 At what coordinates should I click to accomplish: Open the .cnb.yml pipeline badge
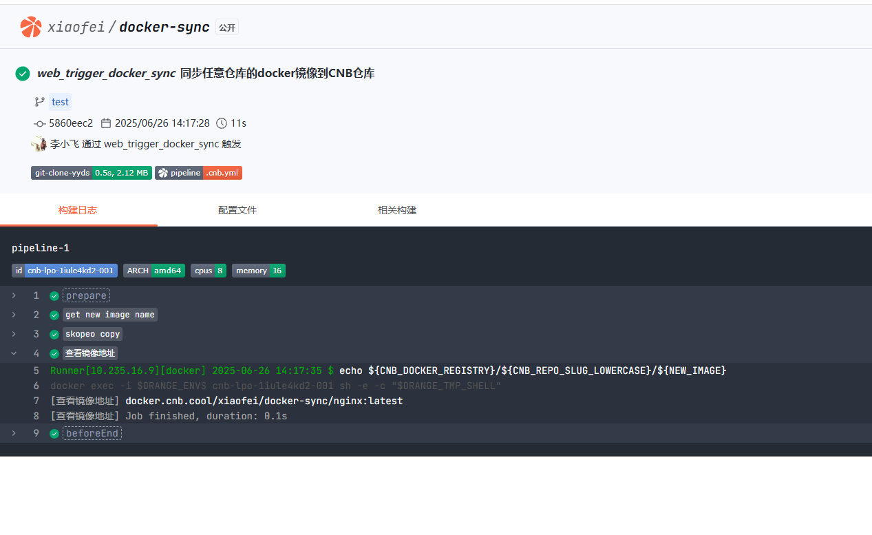coord(222,173)
